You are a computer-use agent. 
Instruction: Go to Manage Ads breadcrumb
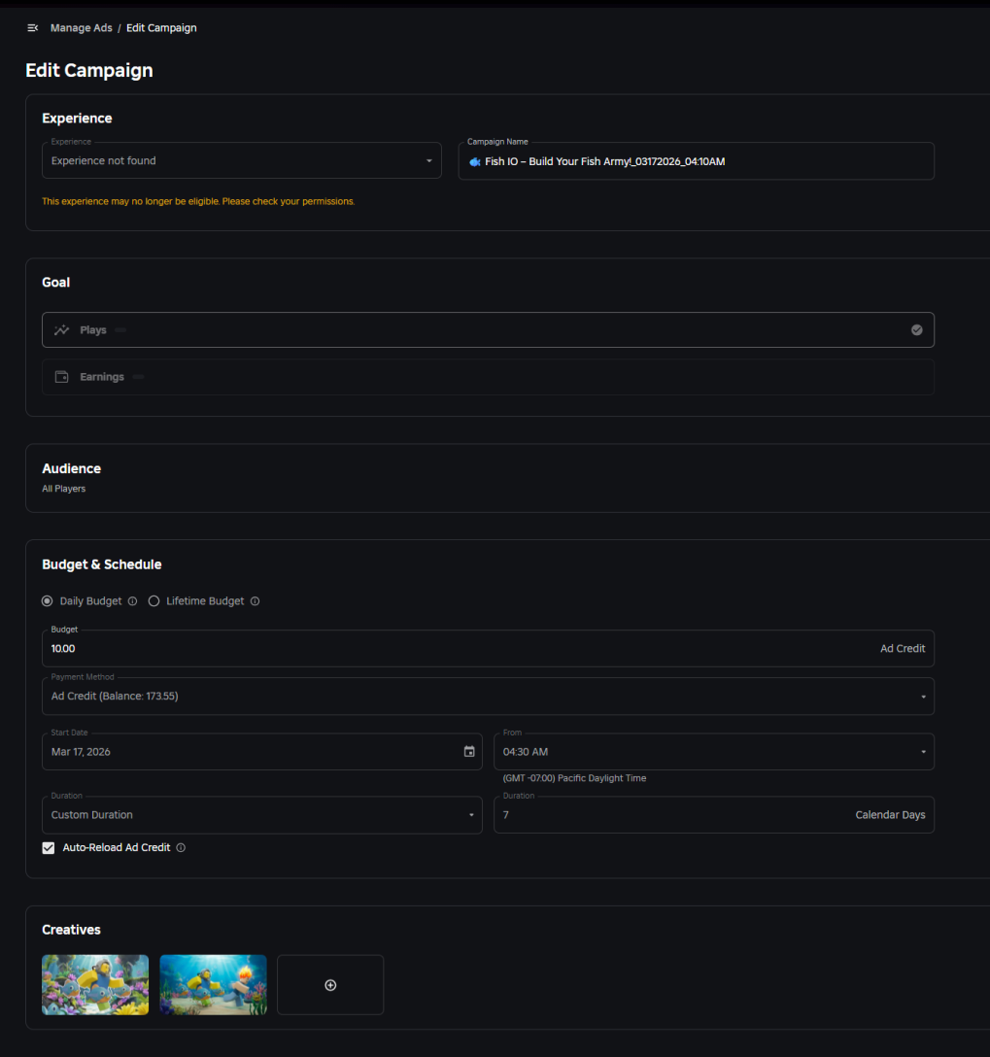tap(82, 27)
